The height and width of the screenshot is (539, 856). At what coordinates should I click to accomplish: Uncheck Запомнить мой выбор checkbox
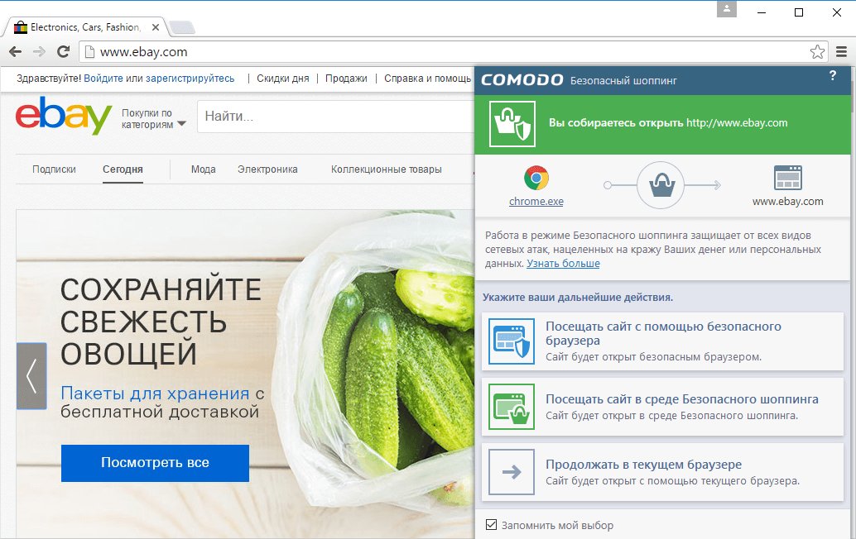click(x=491, y=524)
